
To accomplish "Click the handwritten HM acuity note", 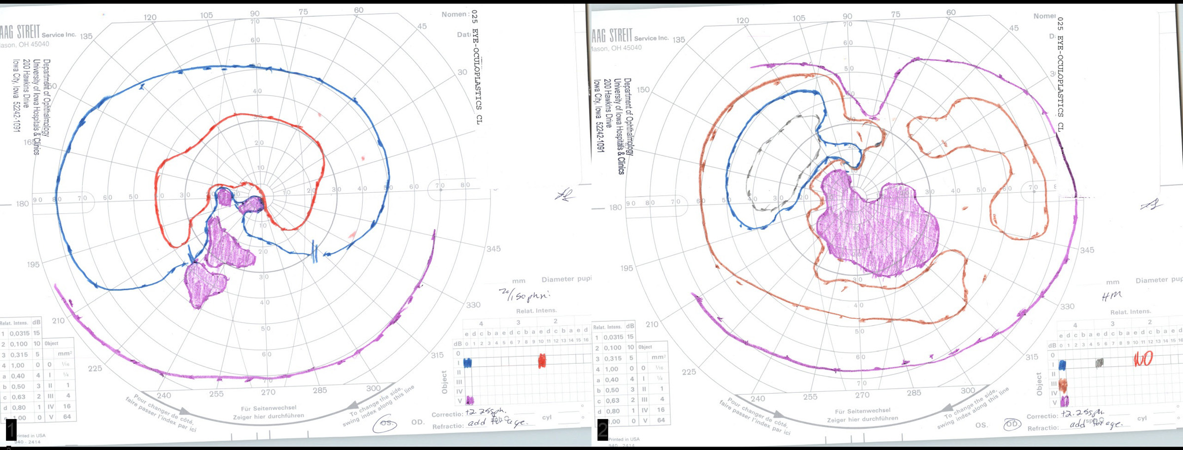I will (1112, 296).
